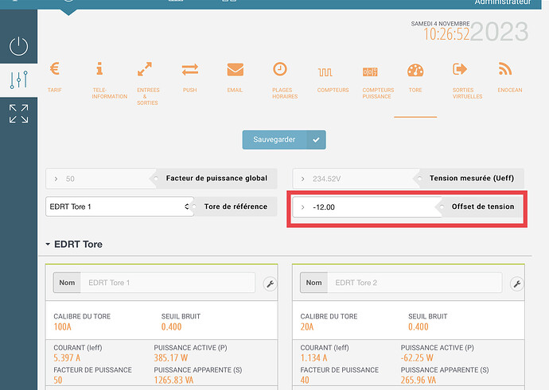549x390 pixels.
Task: Edit the Nom field of EDRT Tore 1
Action: coord(168,282)
